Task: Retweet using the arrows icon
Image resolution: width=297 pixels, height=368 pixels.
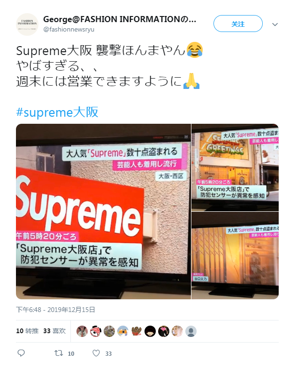Action: [59, 353]
